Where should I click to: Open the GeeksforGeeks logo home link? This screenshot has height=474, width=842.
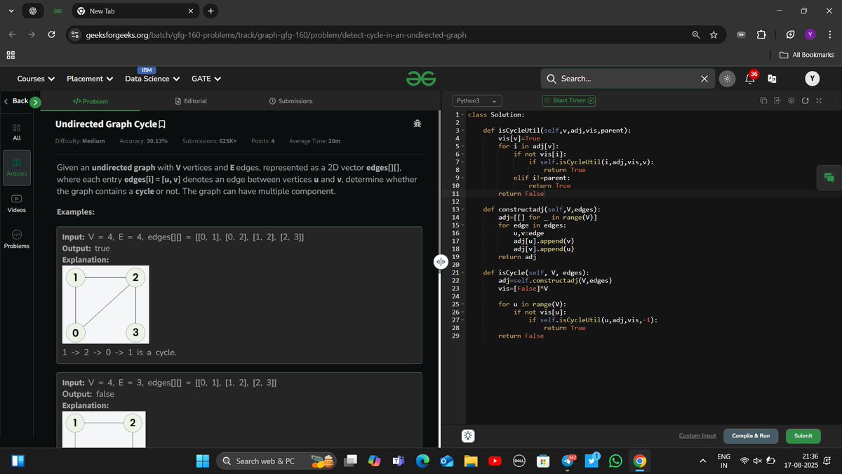421,79
